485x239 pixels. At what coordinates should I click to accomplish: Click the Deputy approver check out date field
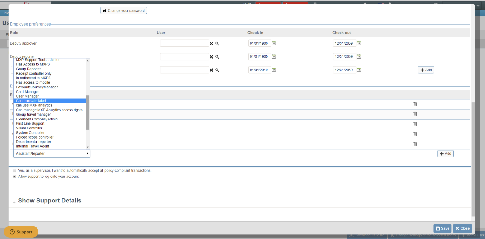tap(344, 43)
